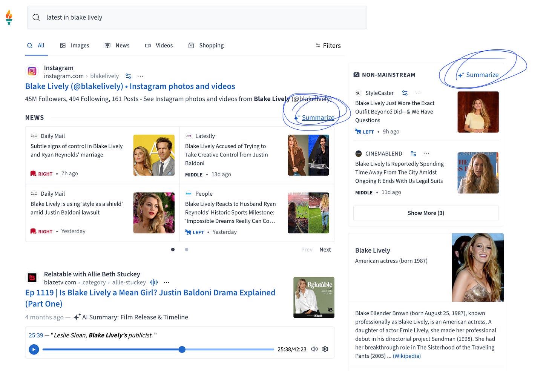The height and width of the screenshot is (371, 549).
Task: Click the volume speaker icon in player
Action: tap(314, 349)
